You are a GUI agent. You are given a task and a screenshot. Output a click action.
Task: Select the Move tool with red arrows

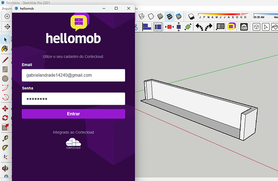5,108
